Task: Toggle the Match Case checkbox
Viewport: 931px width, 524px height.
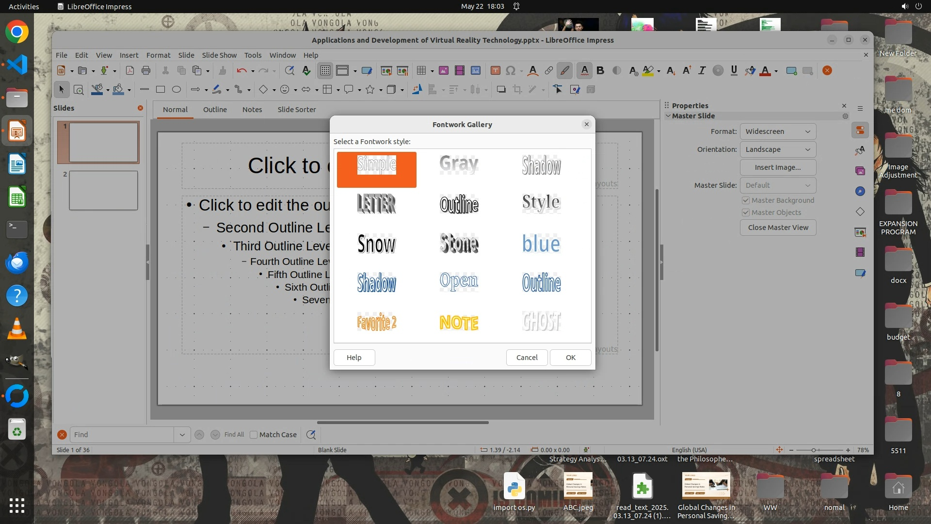Action: 254,435
